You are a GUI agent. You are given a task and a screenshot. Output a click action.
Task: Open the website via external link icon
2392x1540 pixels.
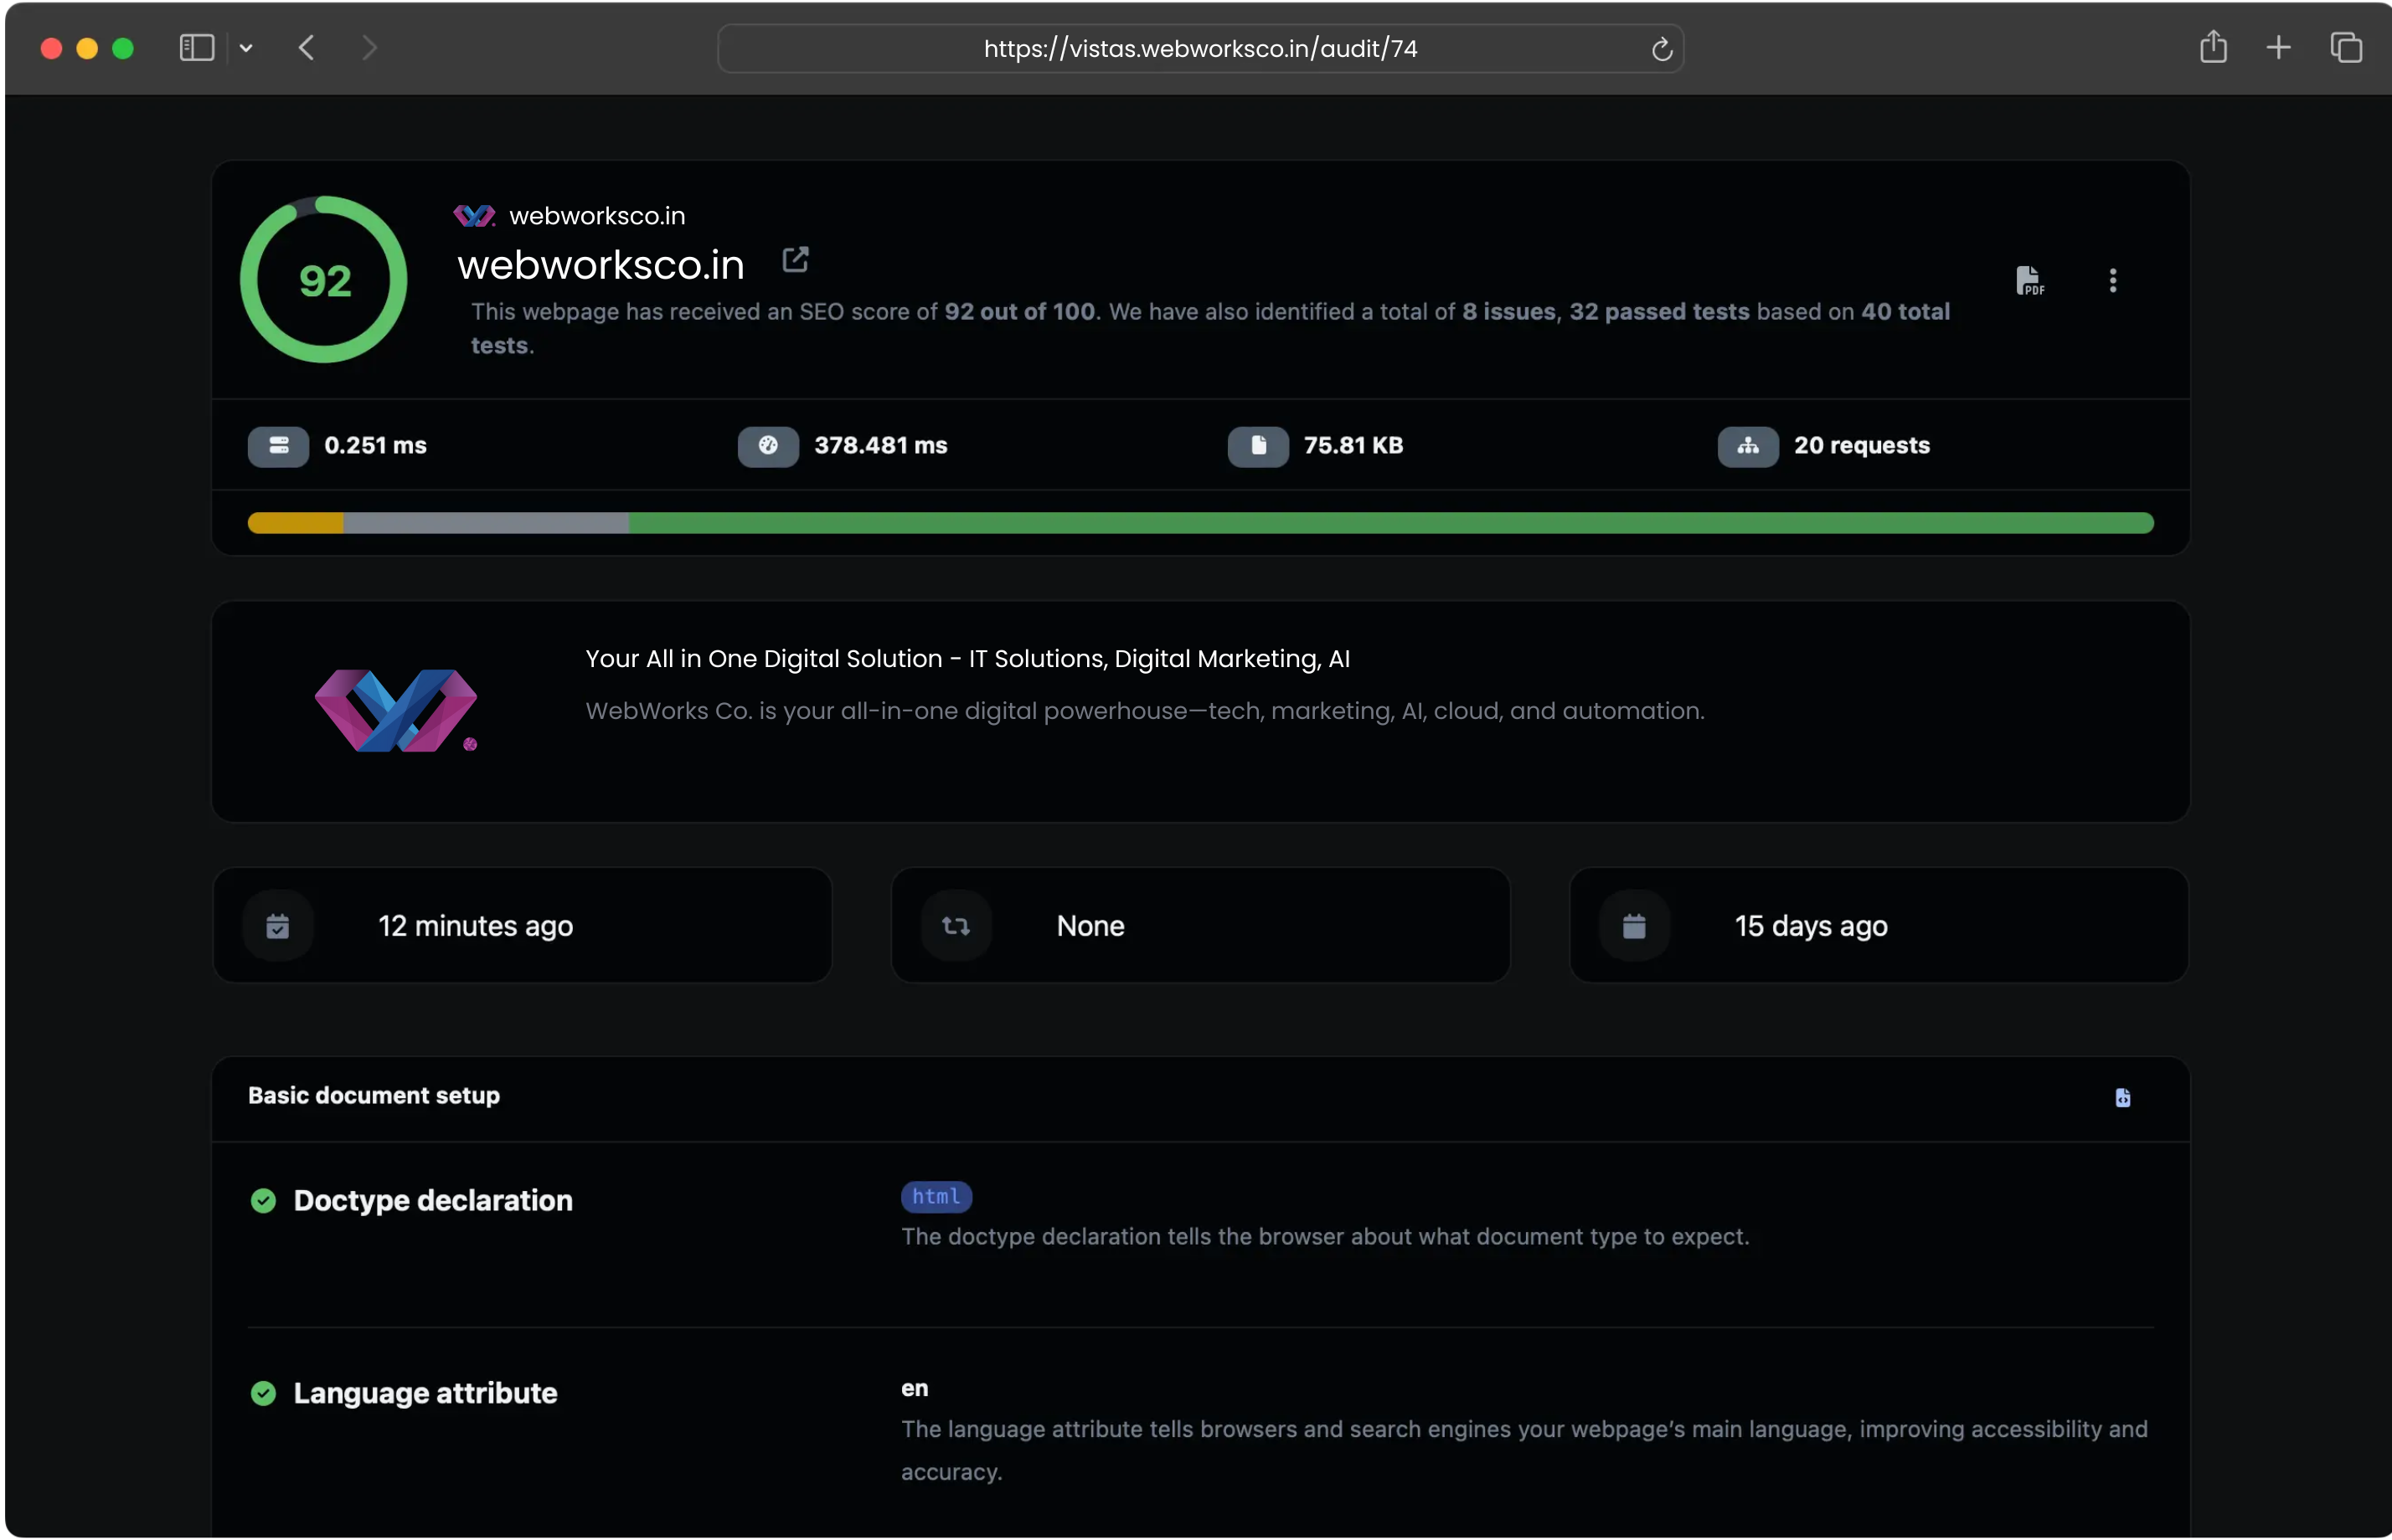(x=794, y=260)
